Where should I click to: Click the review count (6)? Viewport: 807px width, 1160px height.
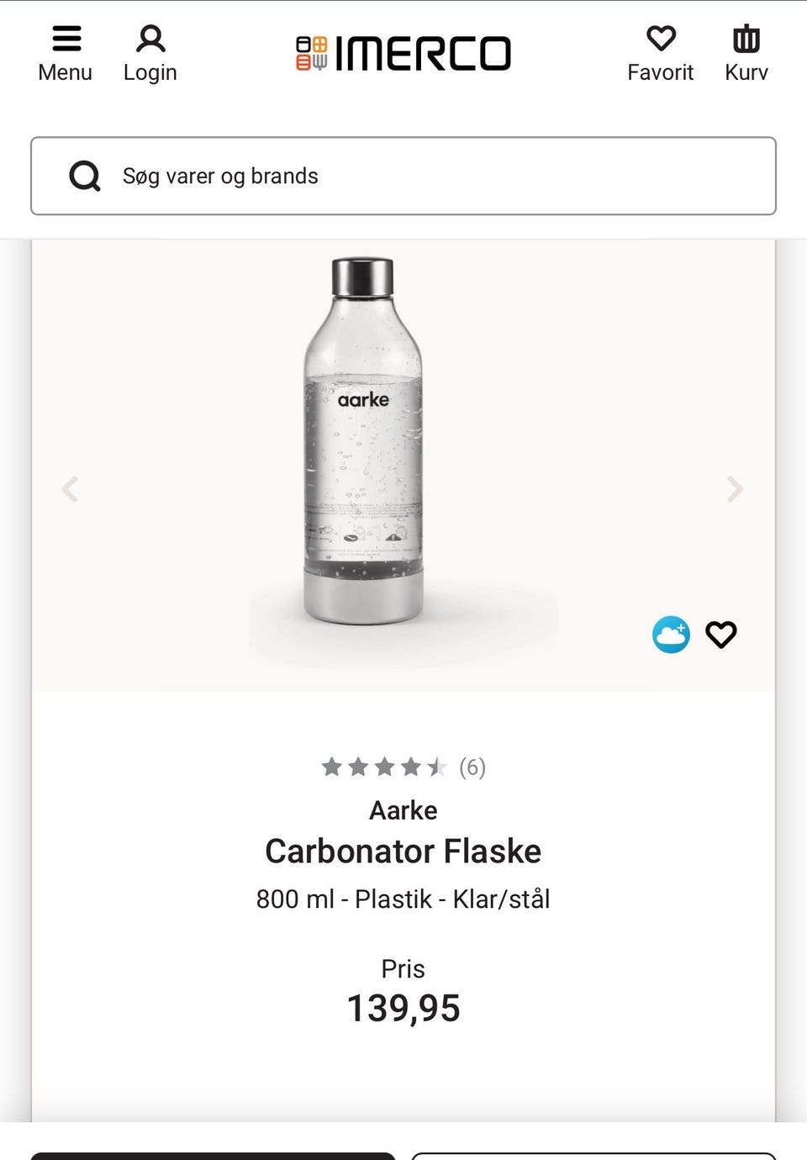click(x=472, y=767)
